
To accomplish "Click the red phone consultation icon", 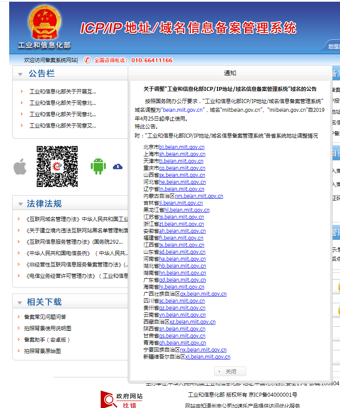I will tap(87, 60).
